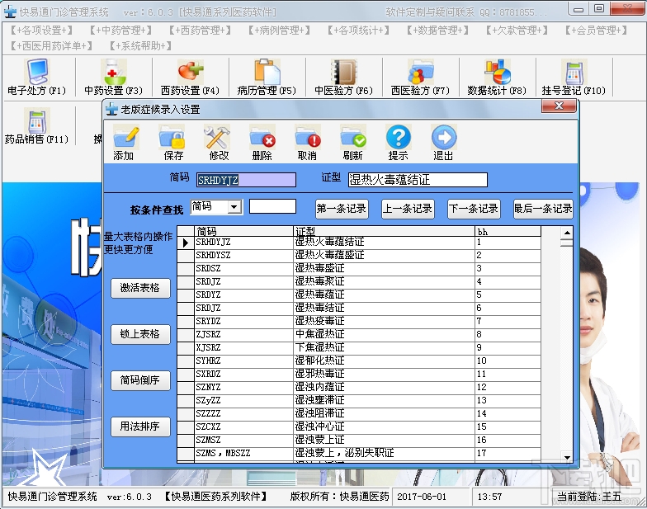The image size is (647, 509).
Task: Select the table cell SRDYZ
Action: (x=243, y=295)
